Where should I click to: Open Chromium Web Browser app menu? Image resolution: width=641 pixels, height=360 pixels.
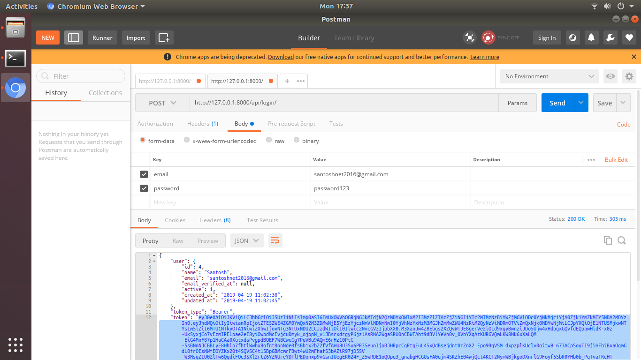coord(96,7)
